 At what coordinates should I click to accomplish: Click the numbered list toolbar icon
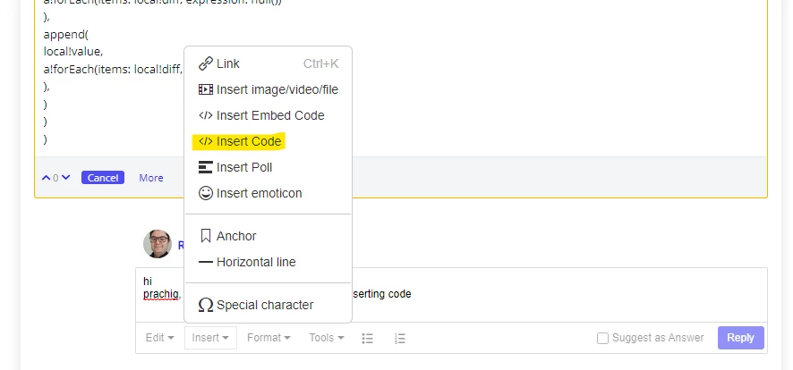(399, 338)
